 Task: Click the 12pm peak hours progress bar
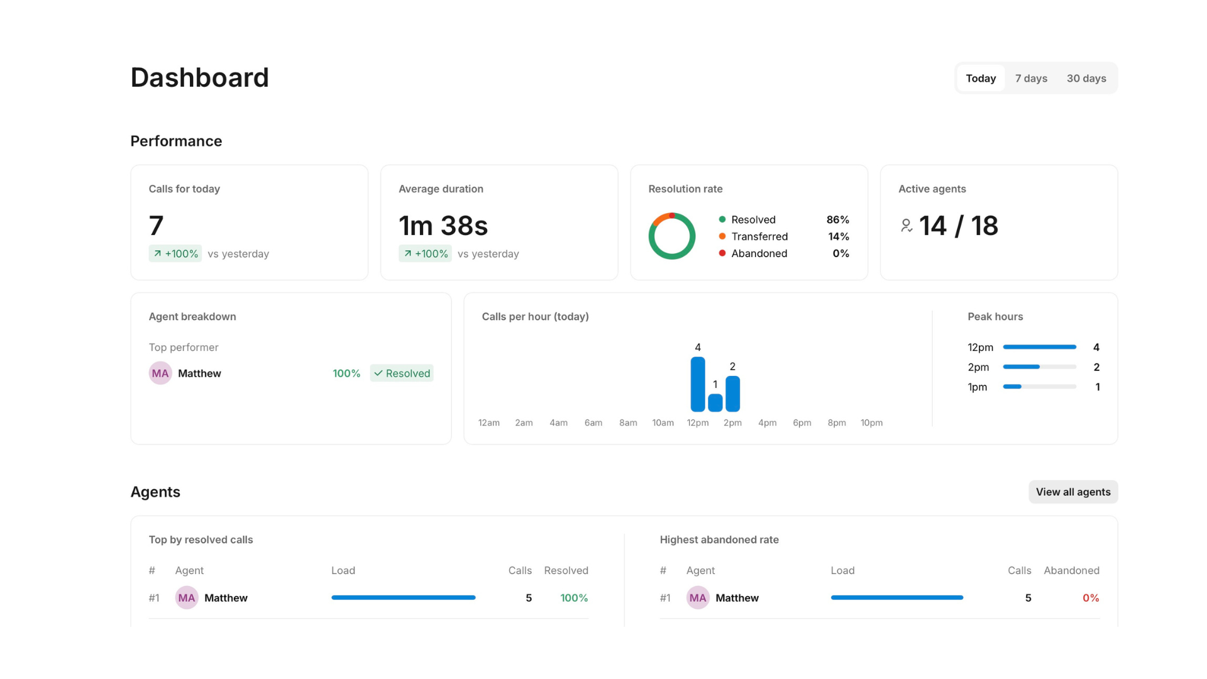[x=1040, y=347]
